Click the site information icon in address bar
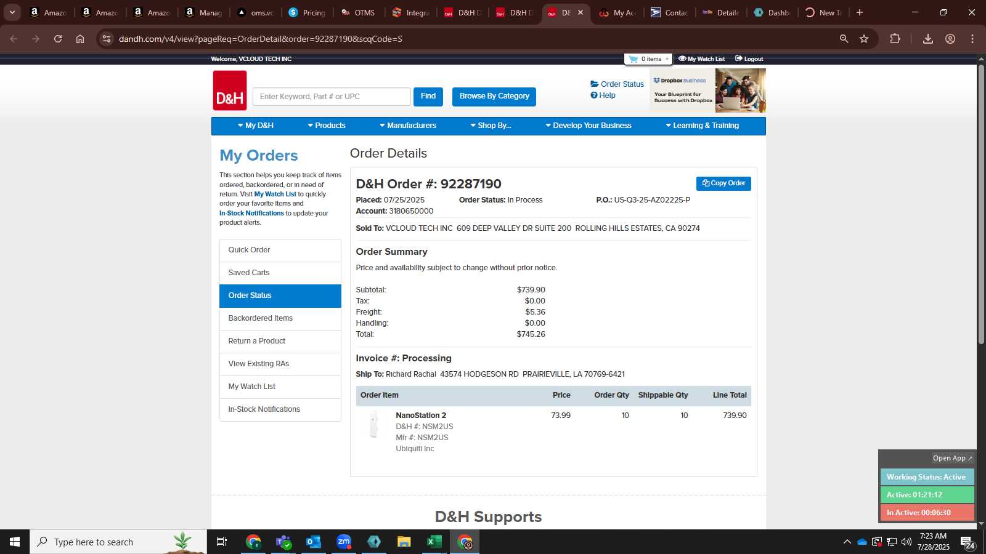 [107, 39]
